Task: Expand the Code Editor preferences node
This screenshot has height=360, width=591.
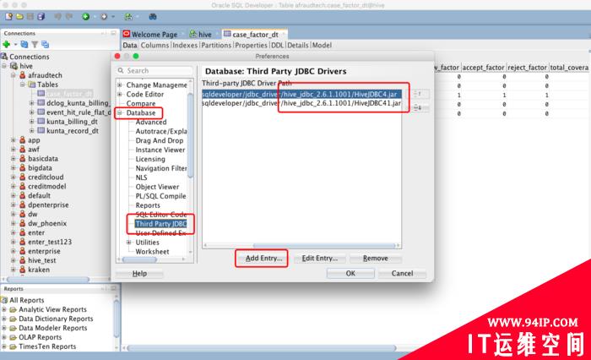Action: 120,95
